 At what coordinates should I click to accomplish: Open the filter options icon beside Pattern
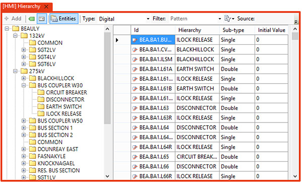click(229, 19)
